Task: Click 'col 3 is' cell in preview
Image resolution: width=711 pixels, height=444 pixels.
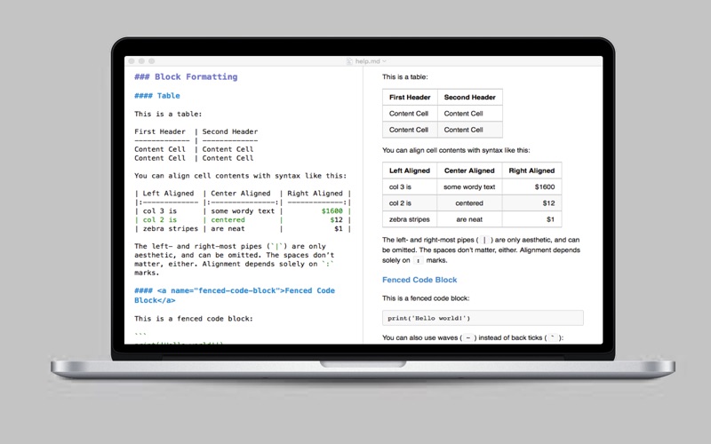Action: point(410,186)
